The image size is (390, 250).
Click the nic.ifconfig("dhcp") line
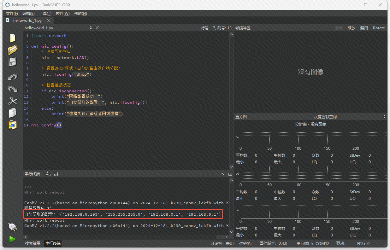coord(66,74)
